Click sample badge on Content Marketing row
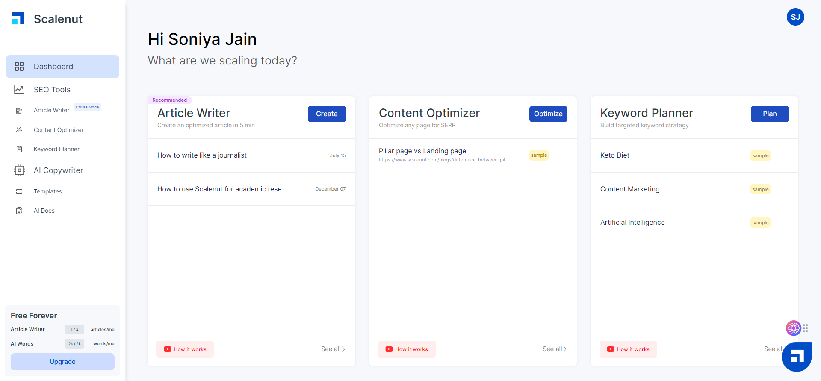The image size is (821, 381). (x=760, y=189)
